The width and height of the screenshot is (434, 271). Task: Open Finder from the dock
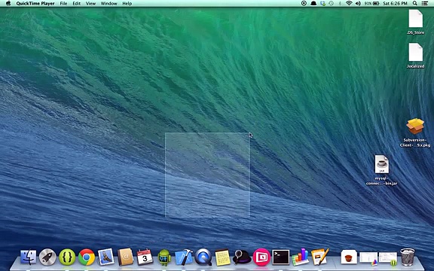(28, 257)
